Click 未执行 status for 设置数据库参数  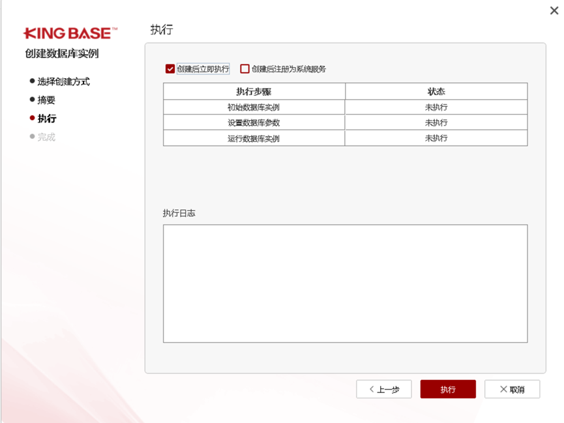pyautogui.click(x=436, y=123)
